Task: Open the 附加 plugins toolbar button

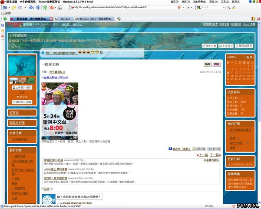Action: [x=7, y=13]
